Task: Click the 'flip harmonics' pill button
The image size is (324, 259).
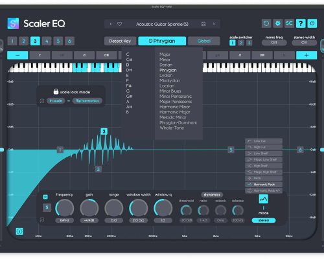Action: pos(87,101)
